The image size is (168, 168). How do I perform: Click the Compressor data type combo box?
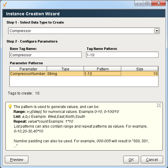coord(84,31)
